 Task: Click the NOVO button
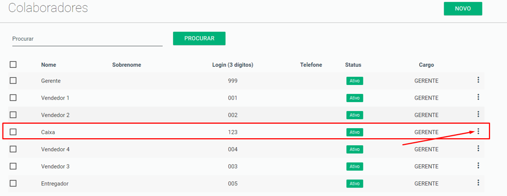463,9
